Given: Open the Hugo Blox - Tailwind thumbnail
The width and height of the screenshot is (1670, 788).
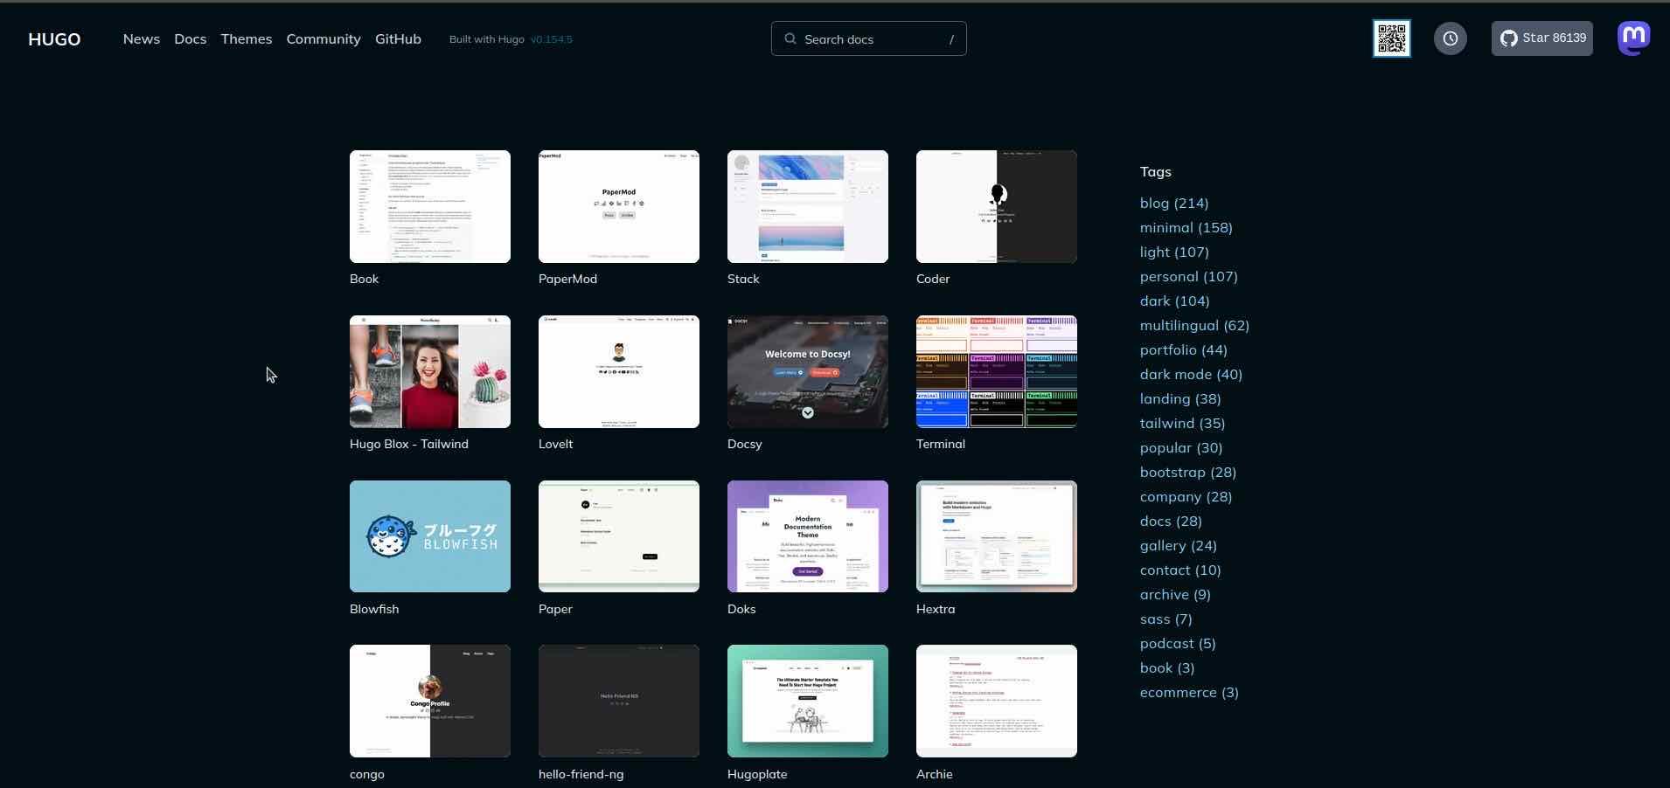Looking at the screenshot, I should [430, 371].
